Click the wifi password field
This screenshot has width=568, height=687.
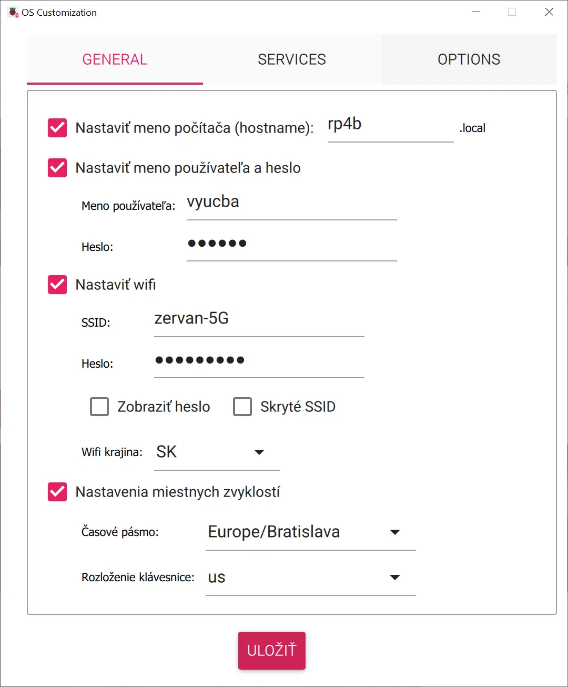tap(258, 362)
